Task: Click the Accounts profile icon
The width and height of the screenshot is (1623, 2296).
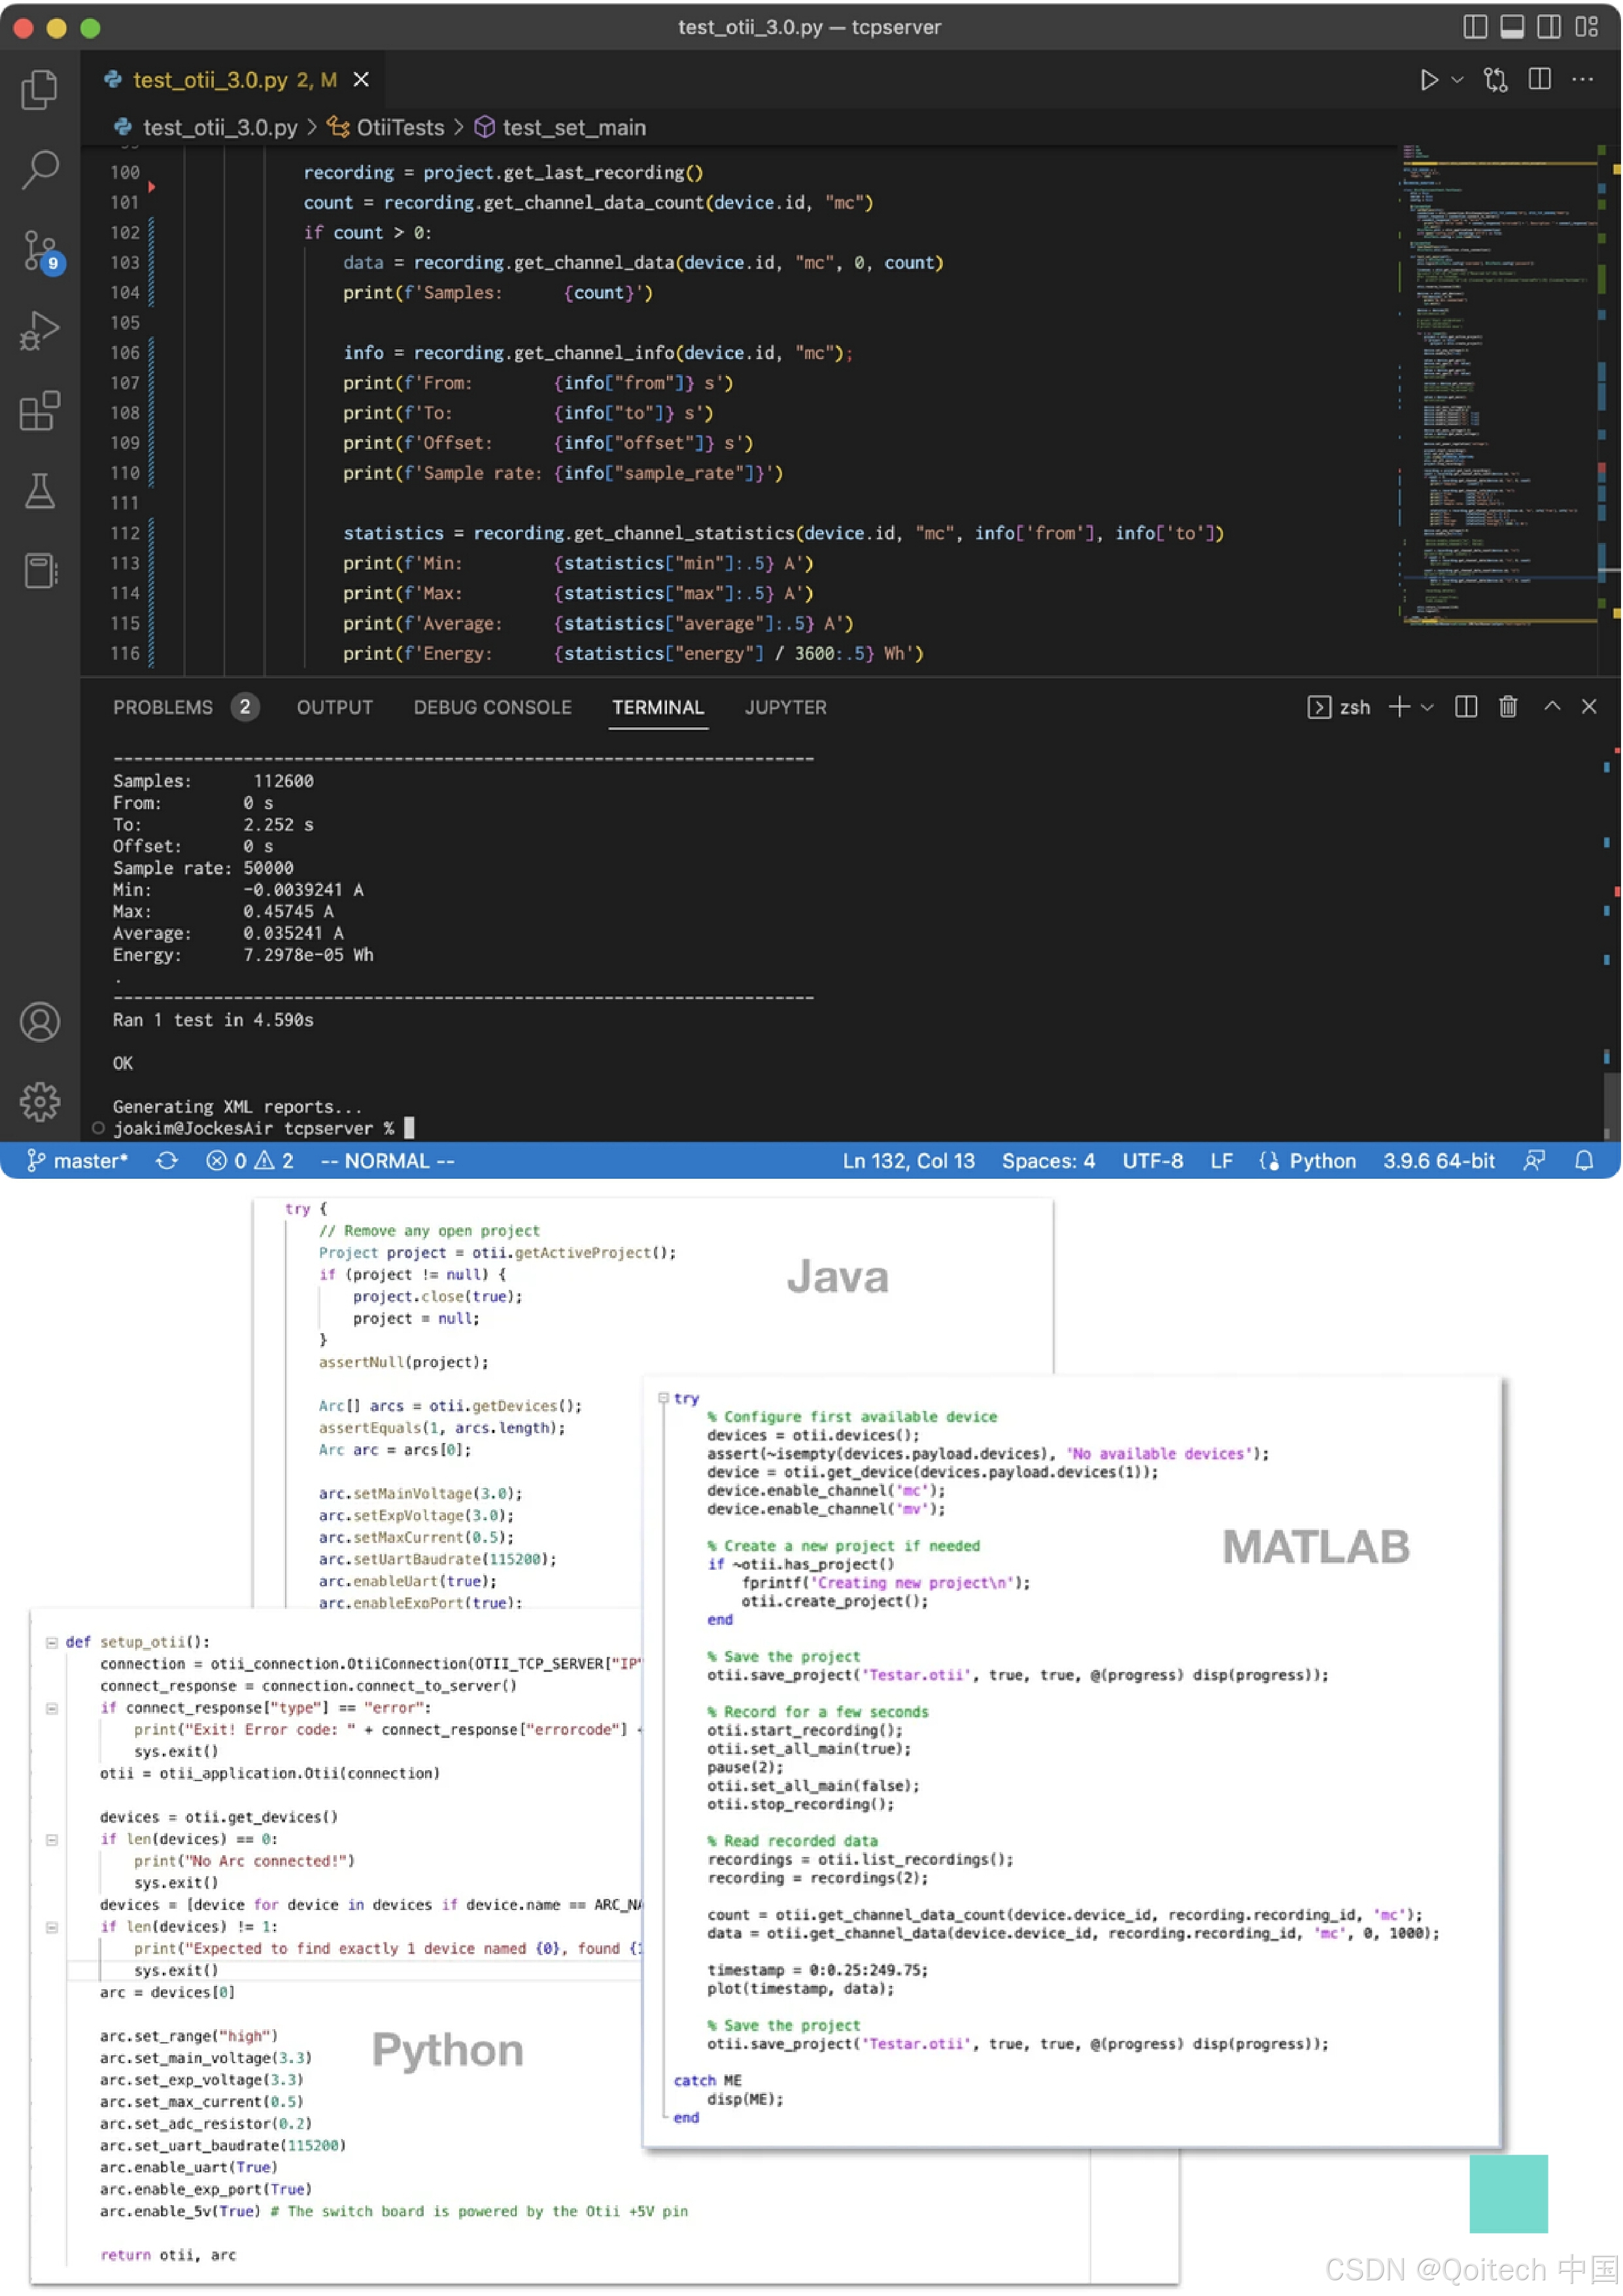Action: coord(39,1022)
